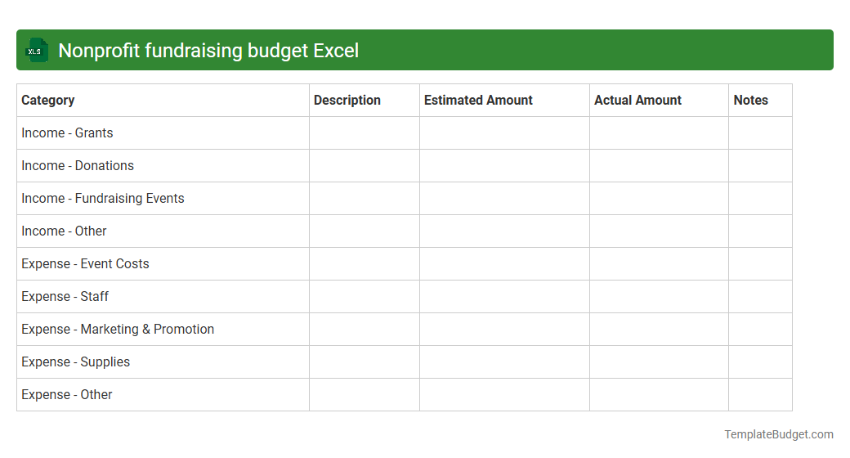The height and width of the screenshot is (458, 850).
Task: Select the 'Income - Fundraising Events' row label
Action: click(103, 199)
